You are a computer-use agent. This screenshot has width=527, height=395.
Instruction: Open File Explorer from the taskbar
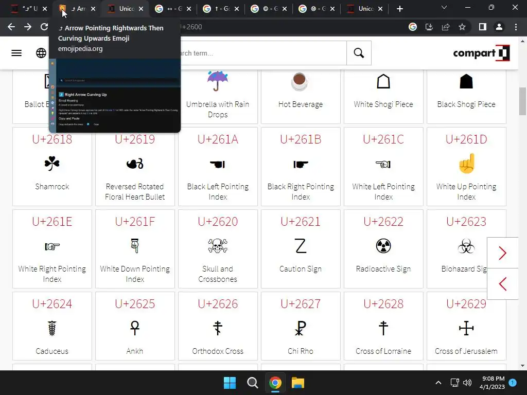(x=298, y=383)
